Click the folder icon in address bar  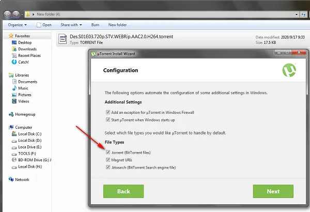28,14
